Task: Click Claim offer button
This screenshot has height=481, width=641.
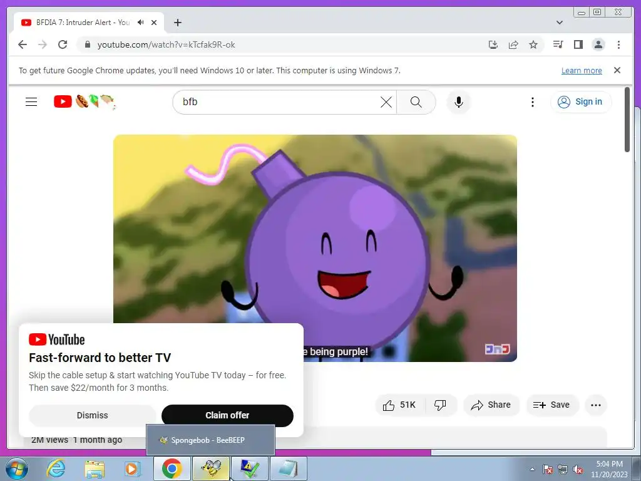Action: [x=227, y=415]
